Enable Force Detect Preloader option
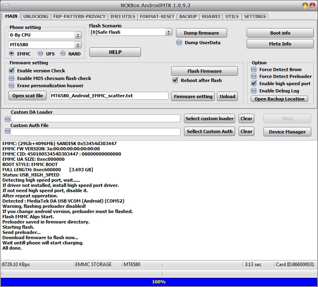The height and width of the screenshot is (287, 318). point(254,76)
